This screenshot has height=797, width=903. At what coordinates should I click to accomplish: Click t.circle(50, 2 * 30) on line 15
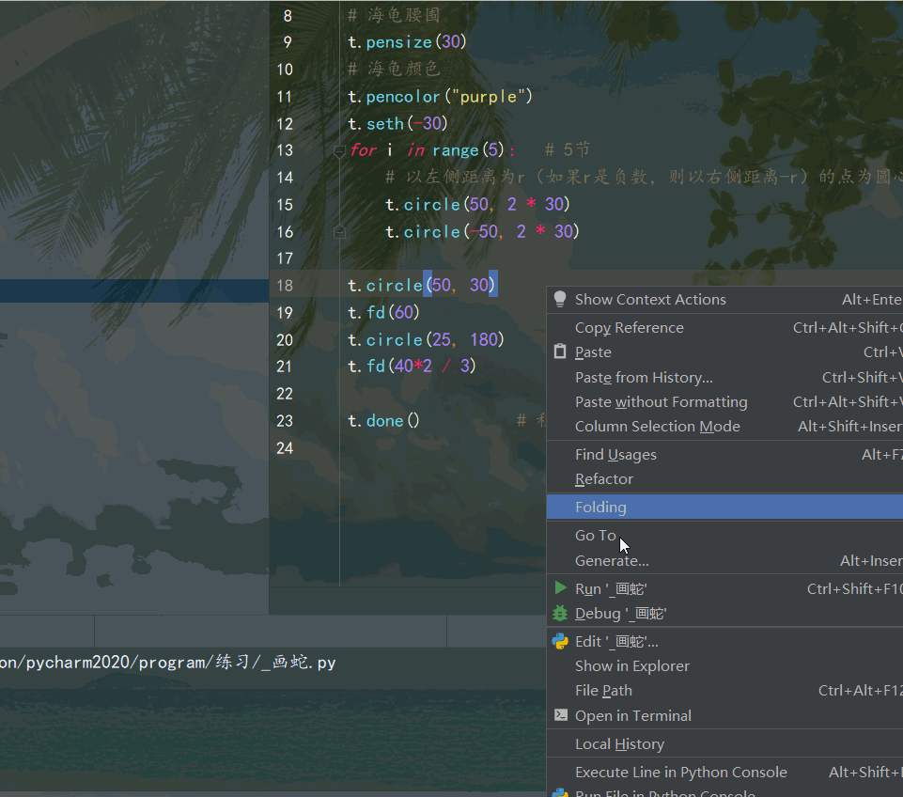click(x=477, y=205)
